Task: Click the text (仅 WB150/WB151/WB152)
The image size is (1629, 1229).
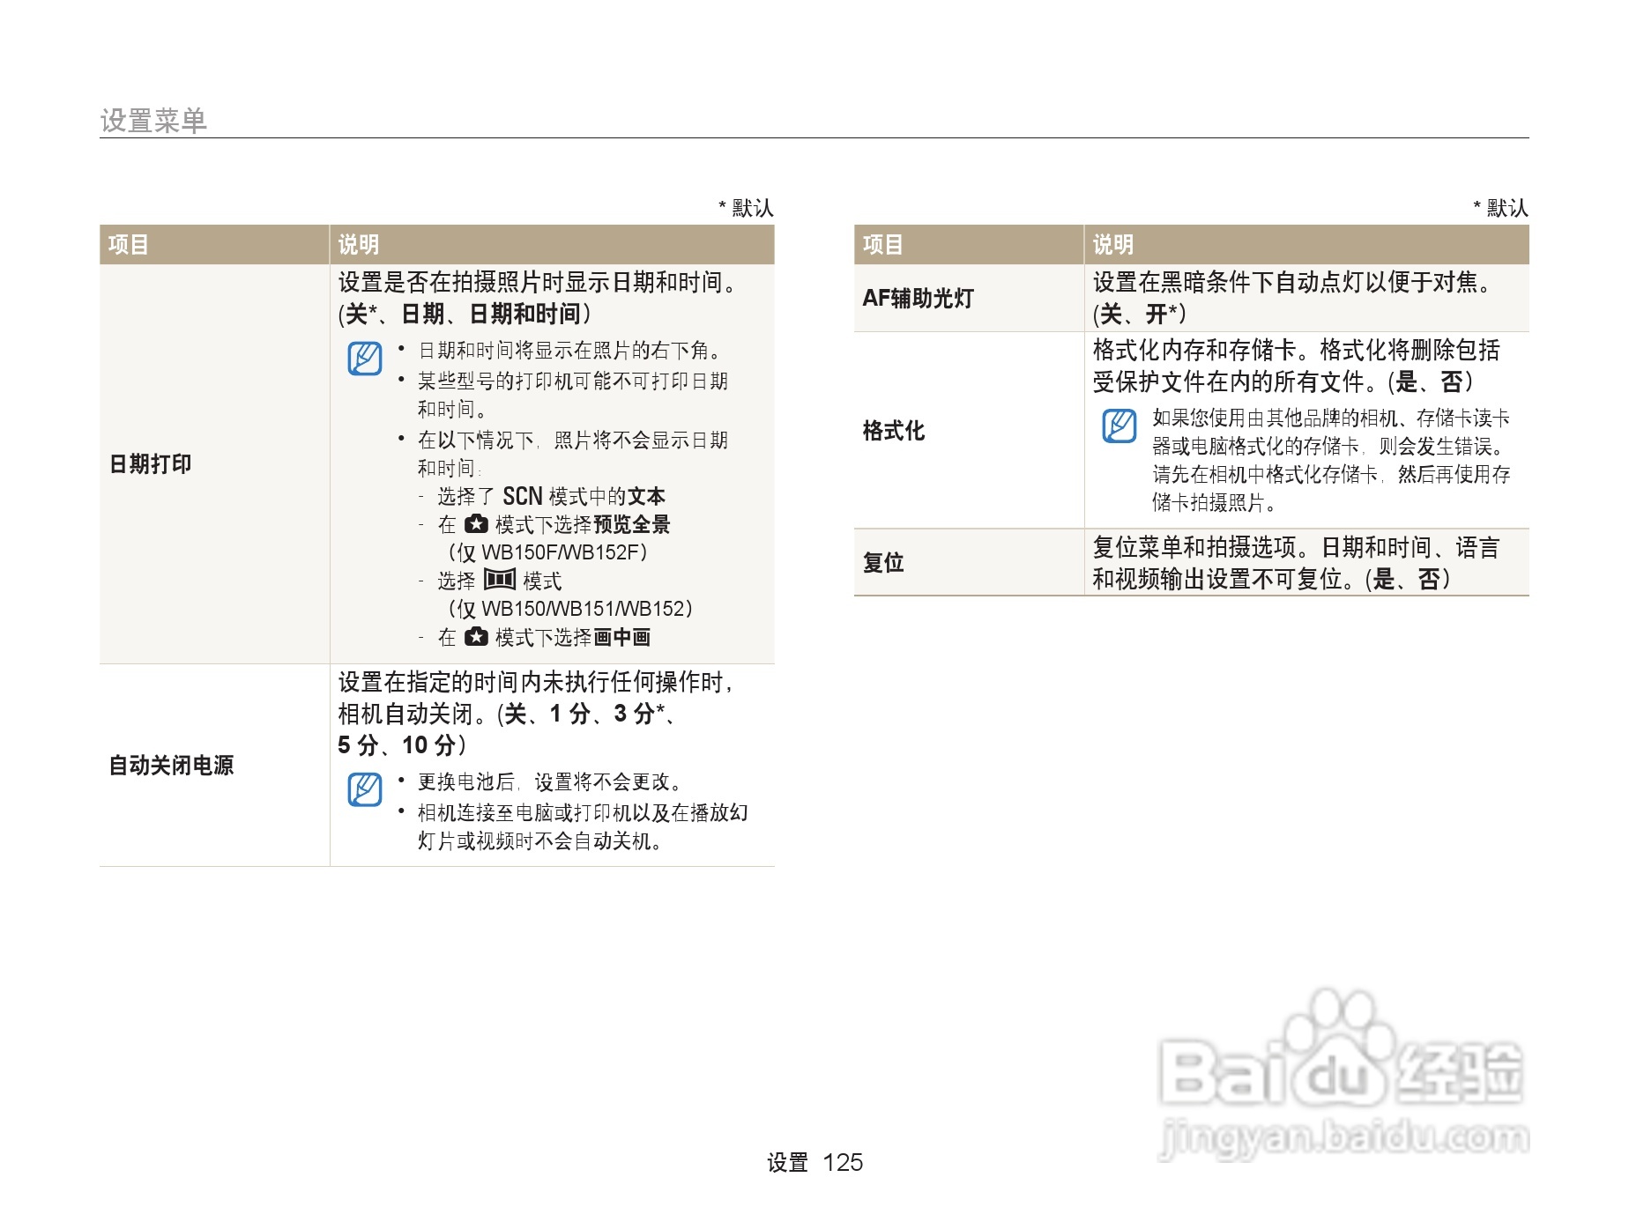Action: (x=570, y=608)
